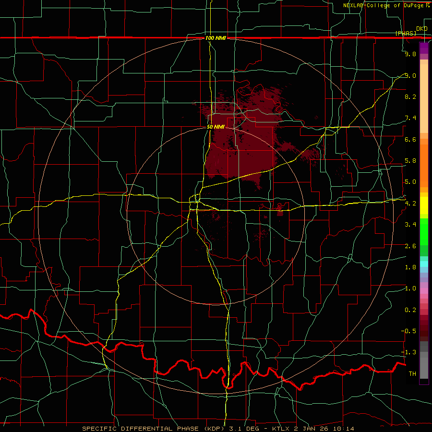Click the 50 NMI range ring label

(x=216, y=127)
